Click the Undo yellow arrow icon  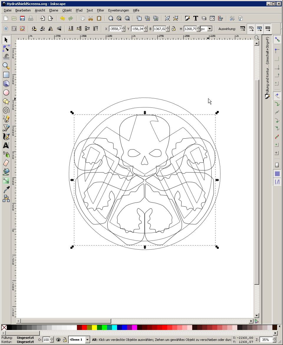(62, 18)
